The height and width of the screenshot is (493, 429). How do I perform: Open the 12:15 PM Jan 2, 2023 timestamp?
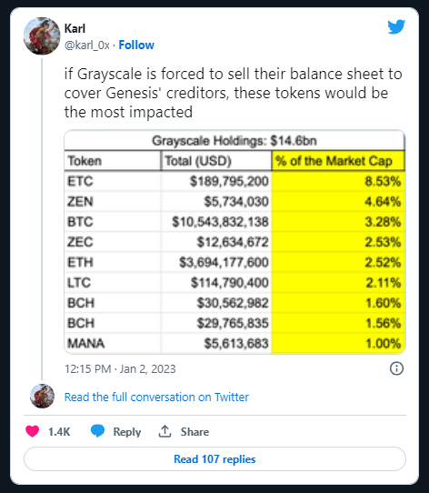click(120, 368)
